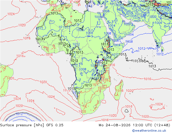The width and height of the screenshot is (172, 133).
Task: Click the black 1013 label over Algeria
Action: pos(78,21)
